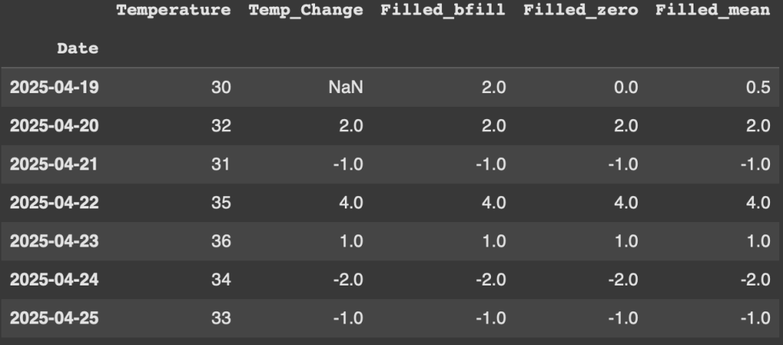Image resolution: width=783 pixels, height=345 pixels.
Task: Click the Date index name label
Action: pos(77,49)
